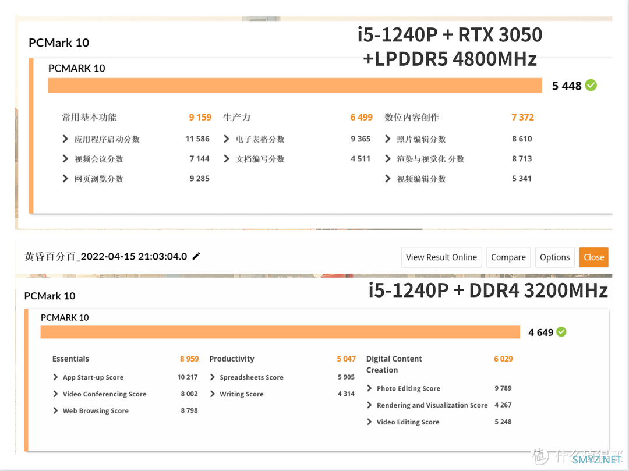The image size is (629, 471).
Task: Expand Video Editing Score row
Action: [369, 422]
